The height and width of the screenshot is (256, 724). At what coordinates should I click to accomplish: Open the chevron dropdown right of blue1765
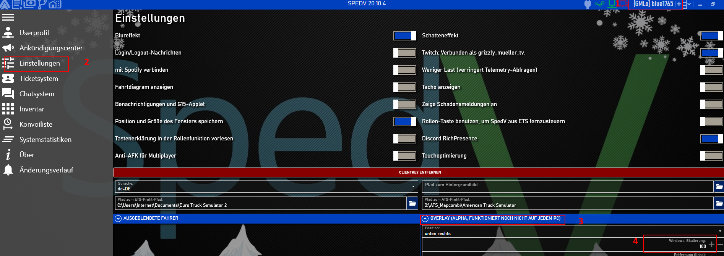[x=689, y=4]
